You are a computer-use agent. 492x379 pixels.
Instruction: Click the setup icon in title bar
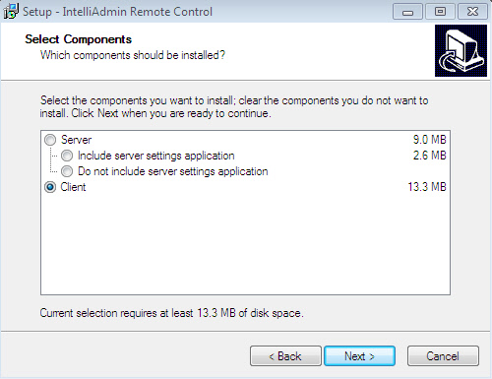tap(11, 12)
